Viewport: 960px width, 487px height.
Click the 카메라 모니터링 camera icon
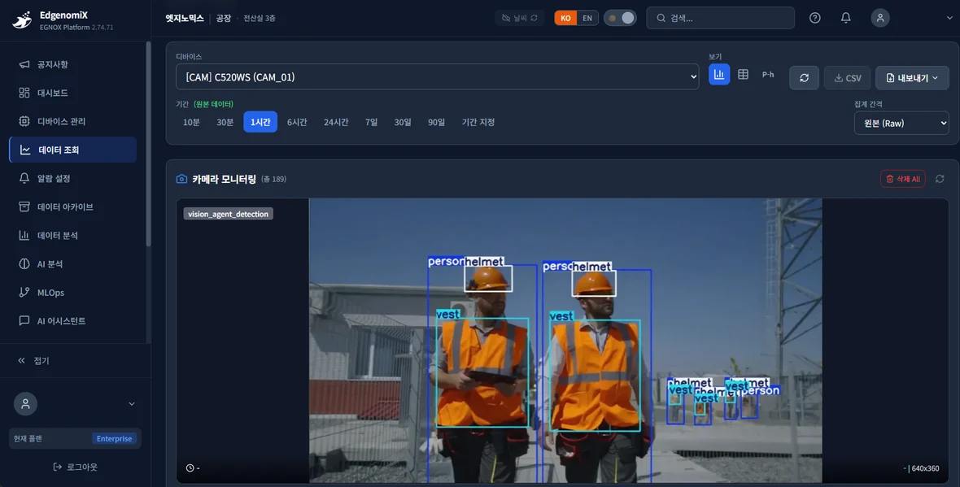pyautogui.click(x=182, y=179)
